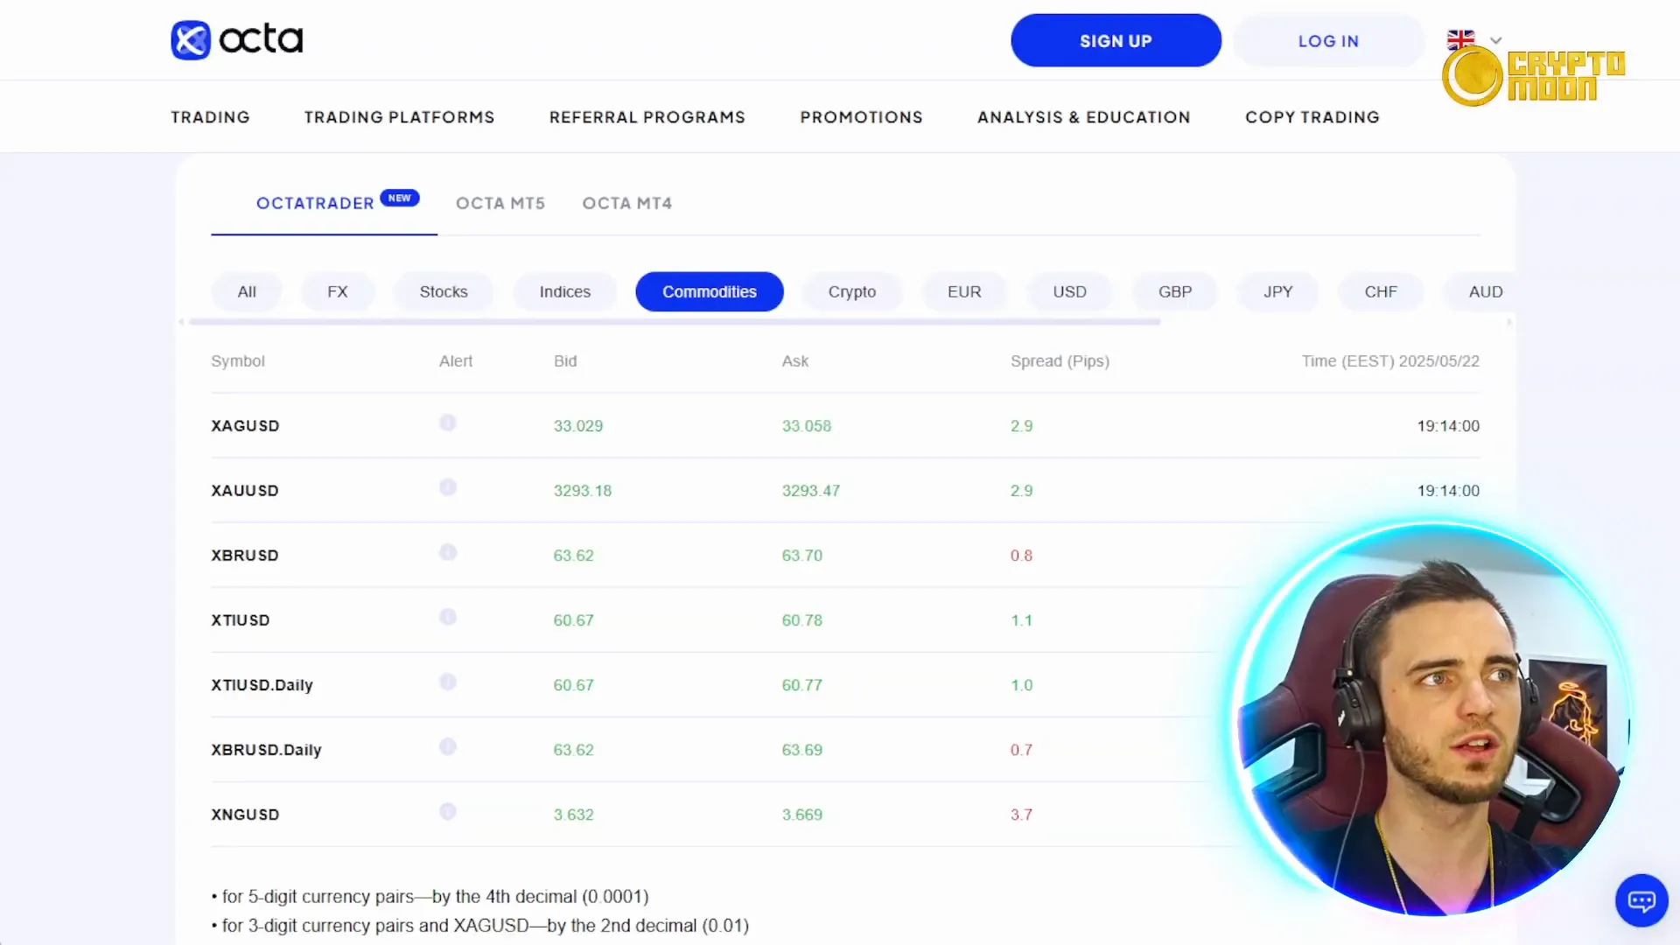This screenshot has width=1680, height=945.
Task: Toggle alert icon for XNGUSD
Action: coord(447,811)
